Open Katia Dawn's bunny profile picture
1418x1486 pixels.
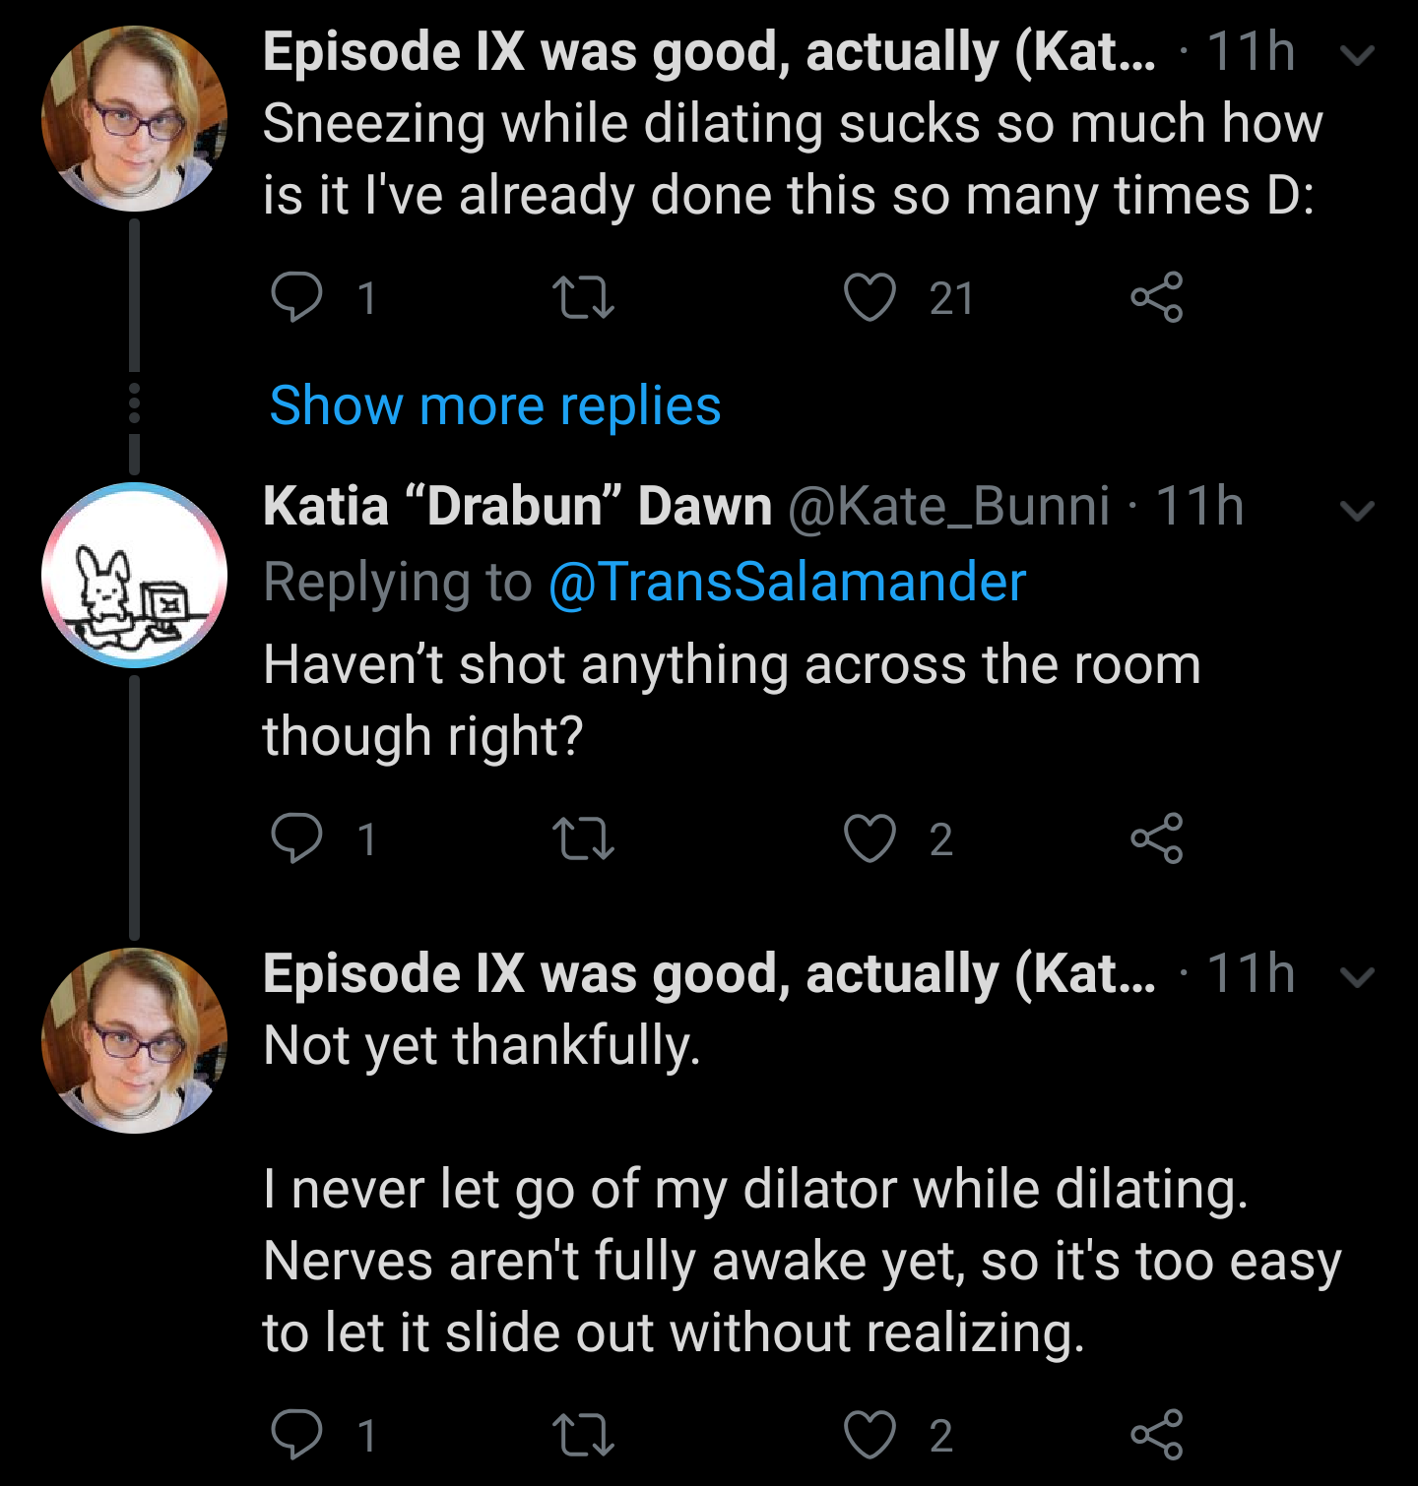click(134, 576)
